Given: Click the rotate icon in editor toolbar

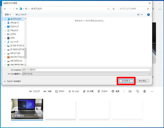Looking at the screenshot, I should (x=137, y=92).
